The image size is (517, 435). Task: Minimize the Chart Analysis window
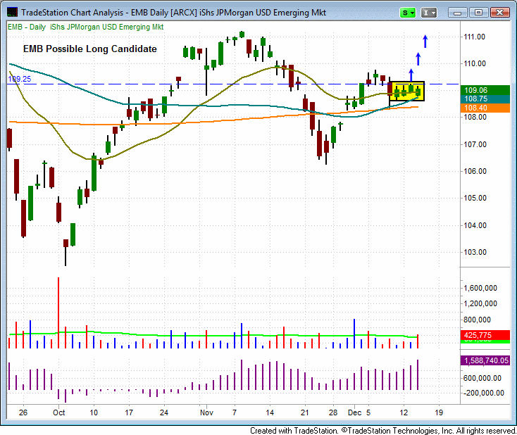(457, 13)
